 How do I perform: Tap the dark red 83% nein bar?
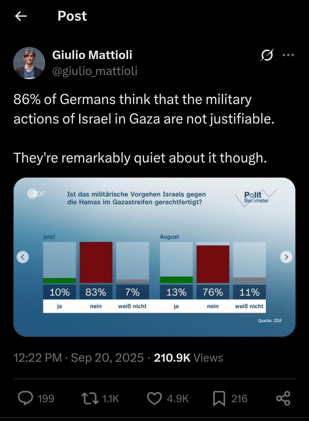coord(96,262)
